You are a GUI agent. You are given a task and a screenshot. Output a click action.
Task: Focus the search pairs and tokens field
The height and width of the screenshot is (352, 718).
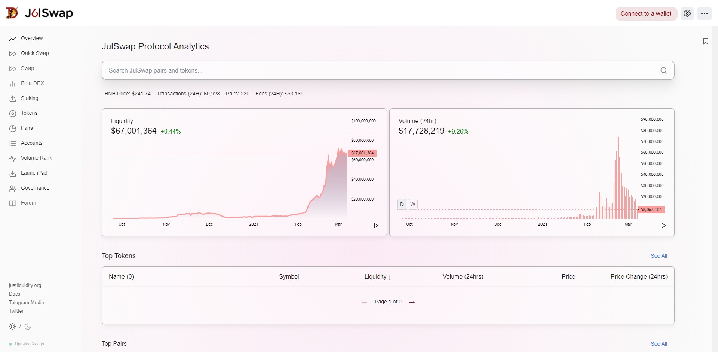(388, 70)
